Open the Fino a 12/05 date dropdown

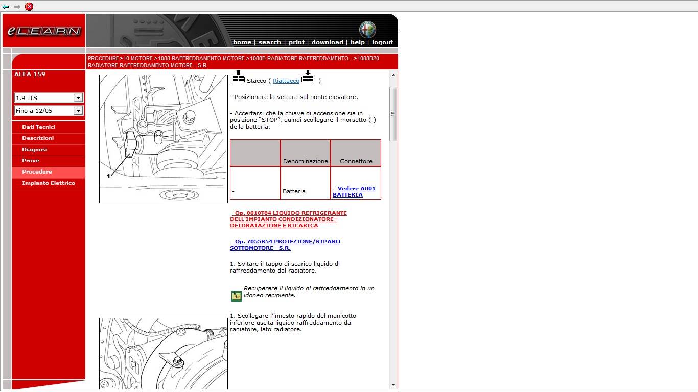49,111
